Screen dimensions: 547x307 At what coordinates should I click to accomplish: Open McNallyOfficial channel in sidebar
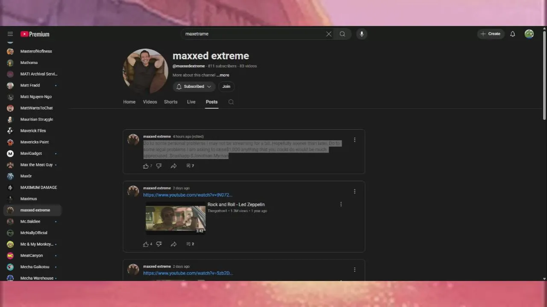(x=32, y=233)
